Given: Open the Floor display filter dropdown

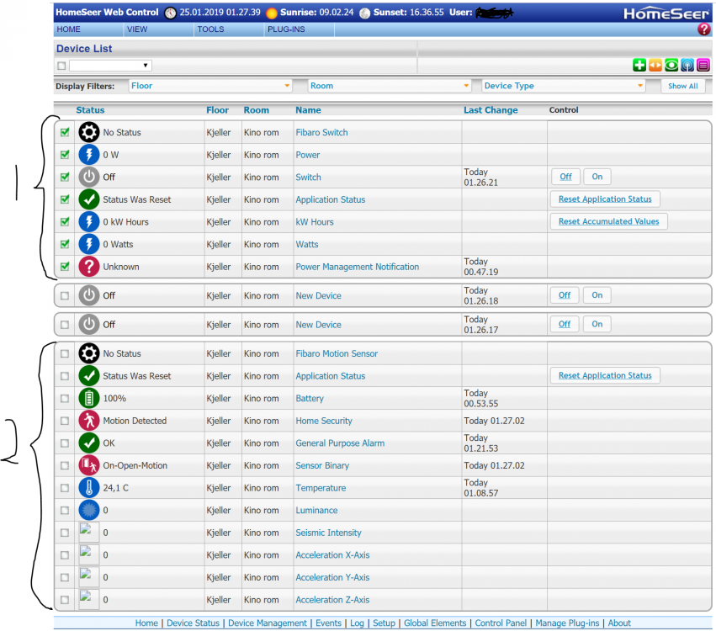Looking at the screenshot, I should pos(210,86).
